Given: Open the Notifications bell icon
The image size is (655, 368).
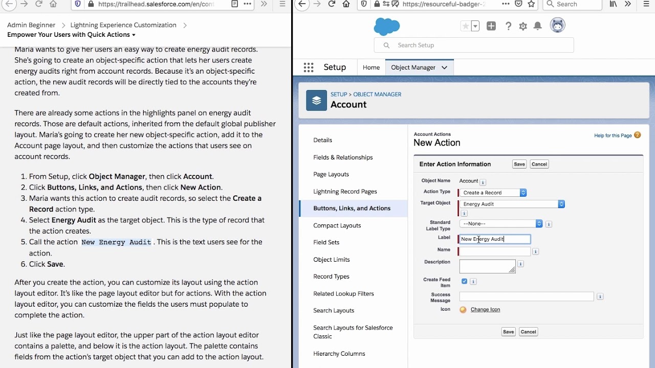Looking at the screenshot, I should (538, 26).
